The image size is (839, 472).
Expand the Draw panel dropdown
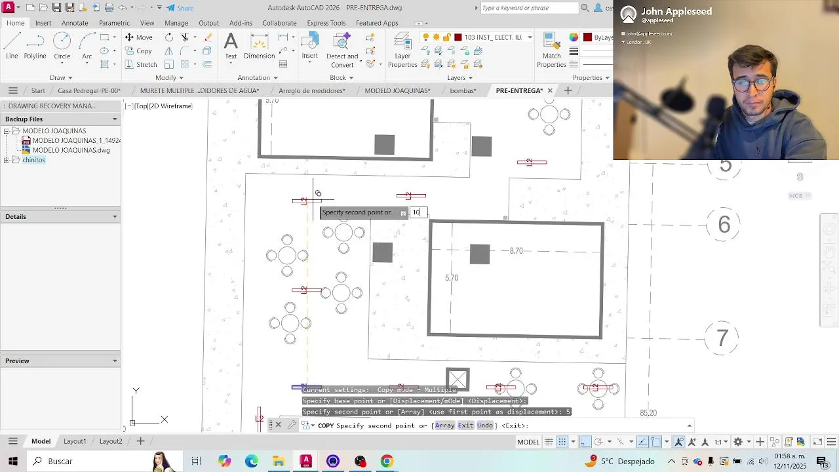pyautogui.click(x=61, y=77)
